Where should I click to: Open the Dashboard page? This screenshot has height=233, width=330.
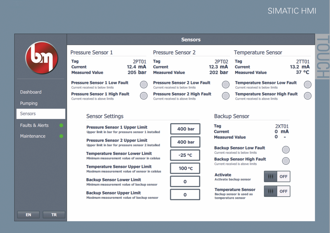[x=31, y=92]
